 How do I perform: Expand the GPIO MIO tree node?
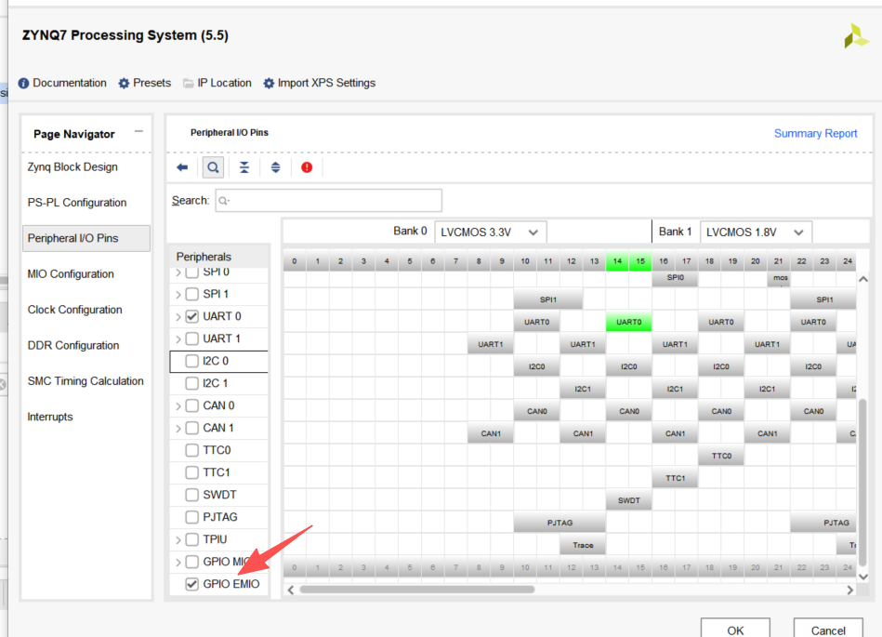click(178, 563)
